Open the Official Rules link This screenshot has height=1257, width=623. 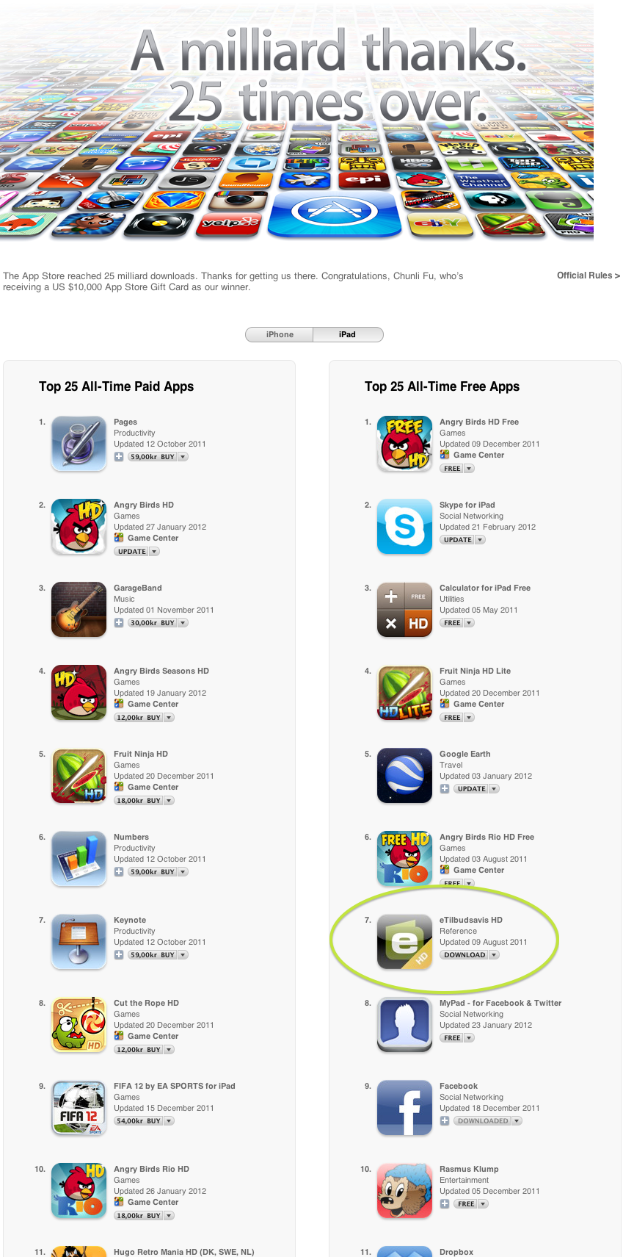(589, 275)
